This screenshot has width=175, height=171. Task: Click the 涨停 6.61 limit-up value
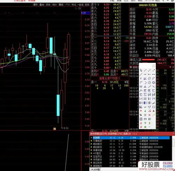pyautogui.click(x=149, y=38)
